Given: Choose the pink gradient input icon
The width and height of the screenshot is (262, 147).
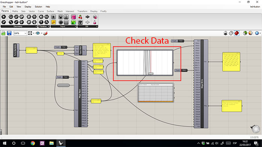Looking at the screenshot, I should 73,17.
